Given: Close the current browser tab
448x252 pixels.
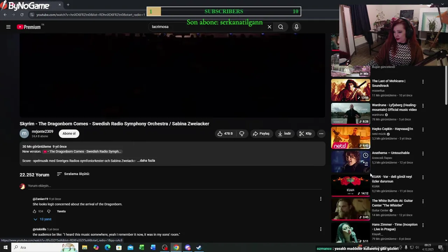Looking at the screenshot, I should pos(59,5).
